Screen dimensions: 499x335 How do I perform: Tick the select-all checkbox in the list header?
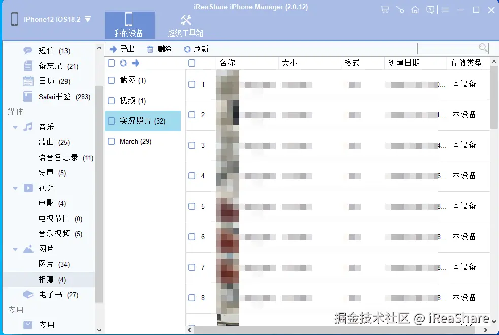pos(192,63)
